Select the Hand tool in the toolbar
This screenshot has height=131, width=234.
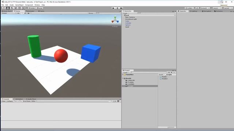click(x=4, y=8)
